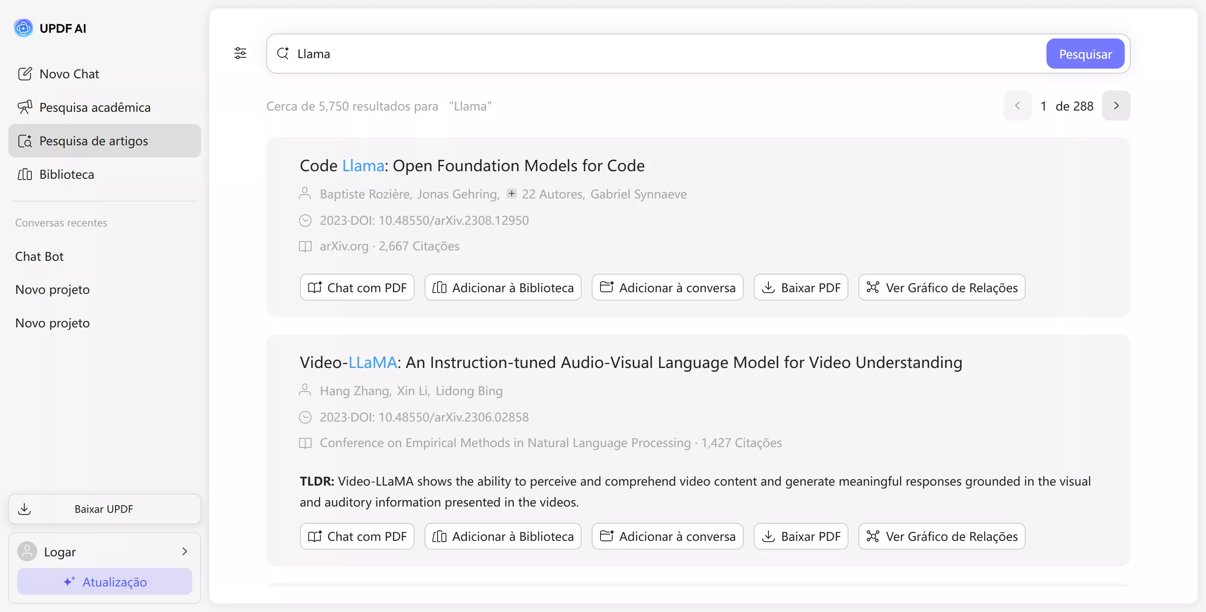Click Chat com PDF for Code Llama
The width and height of the screenshot is (1206, 612).
(357, 287)
